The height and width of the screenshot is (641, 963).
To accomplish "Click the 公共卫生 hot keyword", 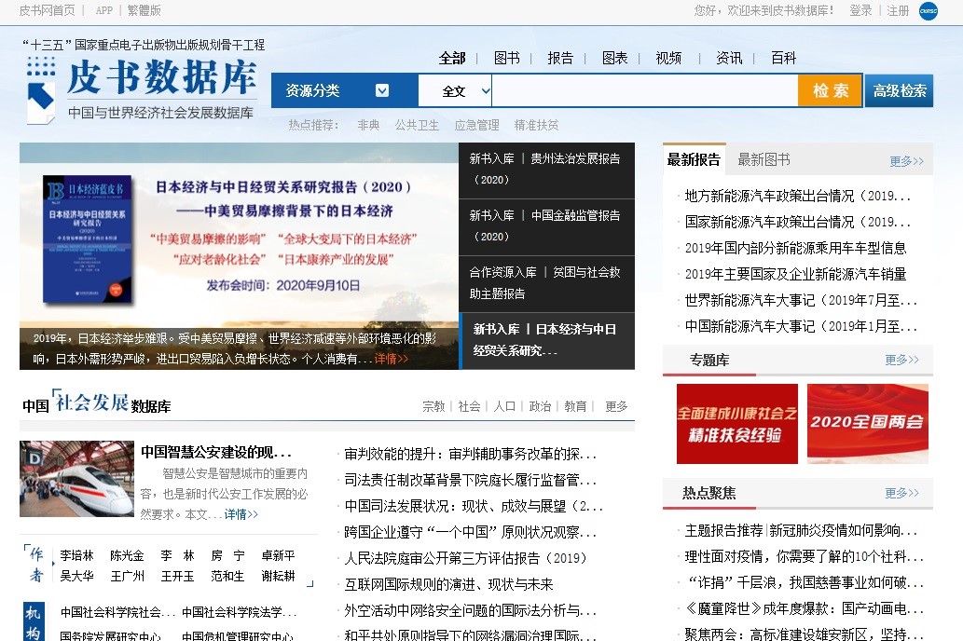I will coord(417,125).
